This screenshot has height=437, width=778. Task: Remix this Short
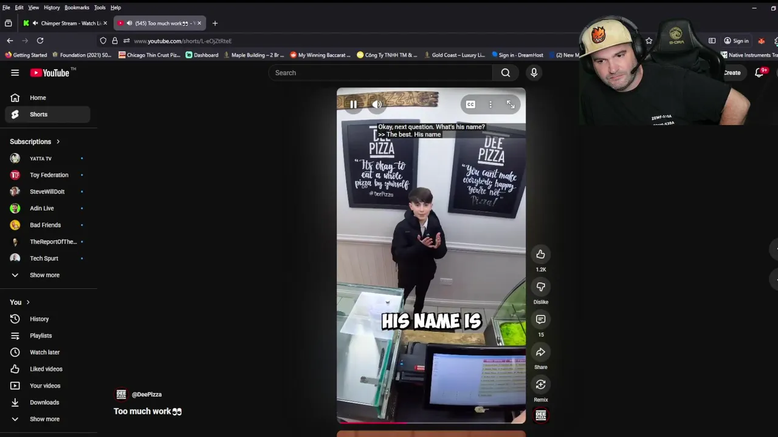(540, 384)
